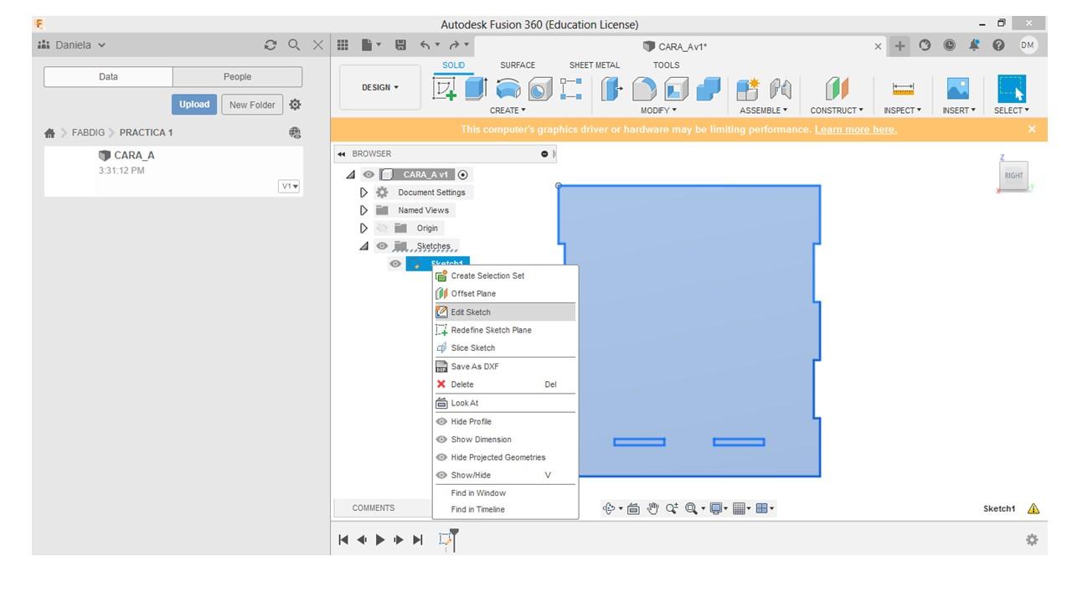
Task: Open the data panel grid icon
Action: click(x=343, y=45)
